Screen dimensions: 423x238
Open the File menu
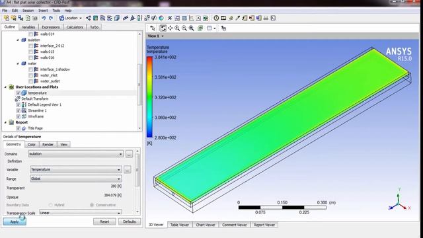point(5,11)
